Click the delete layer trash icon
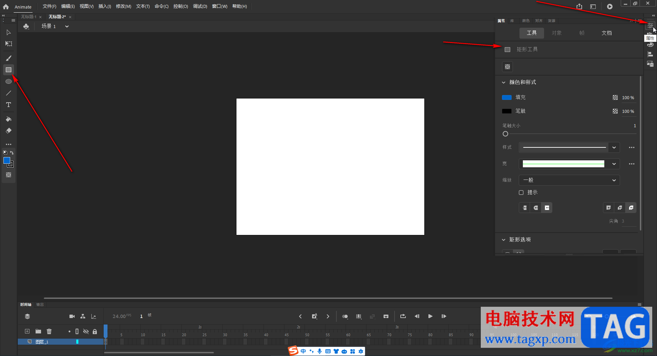 [49, 331]
